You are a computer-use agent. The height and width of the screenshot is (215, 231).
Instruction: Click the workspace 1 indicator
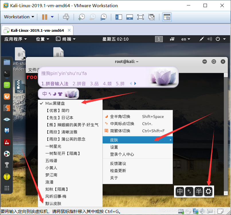point(159,39)
